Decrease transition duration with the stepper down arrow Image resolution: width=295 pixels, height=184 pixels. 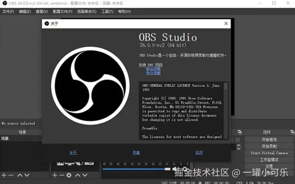239,148
